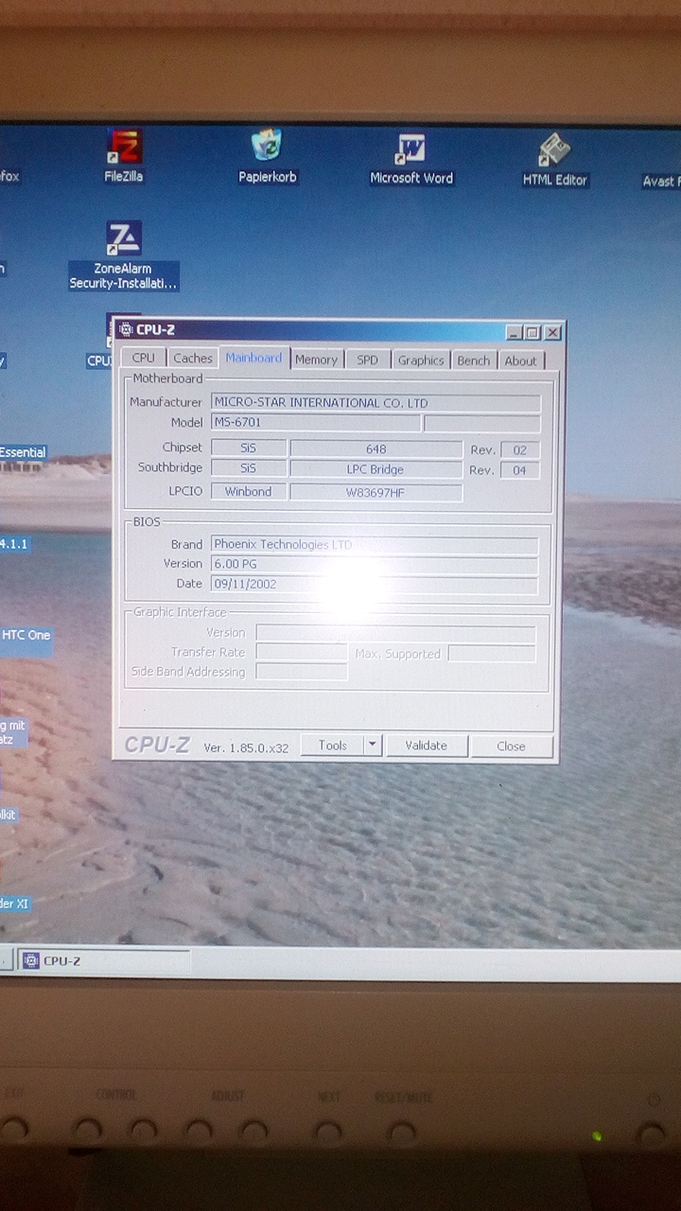Viewport: 681px width, 1211px height.
Task: Switch to the Caches tab
Action: 193,359
